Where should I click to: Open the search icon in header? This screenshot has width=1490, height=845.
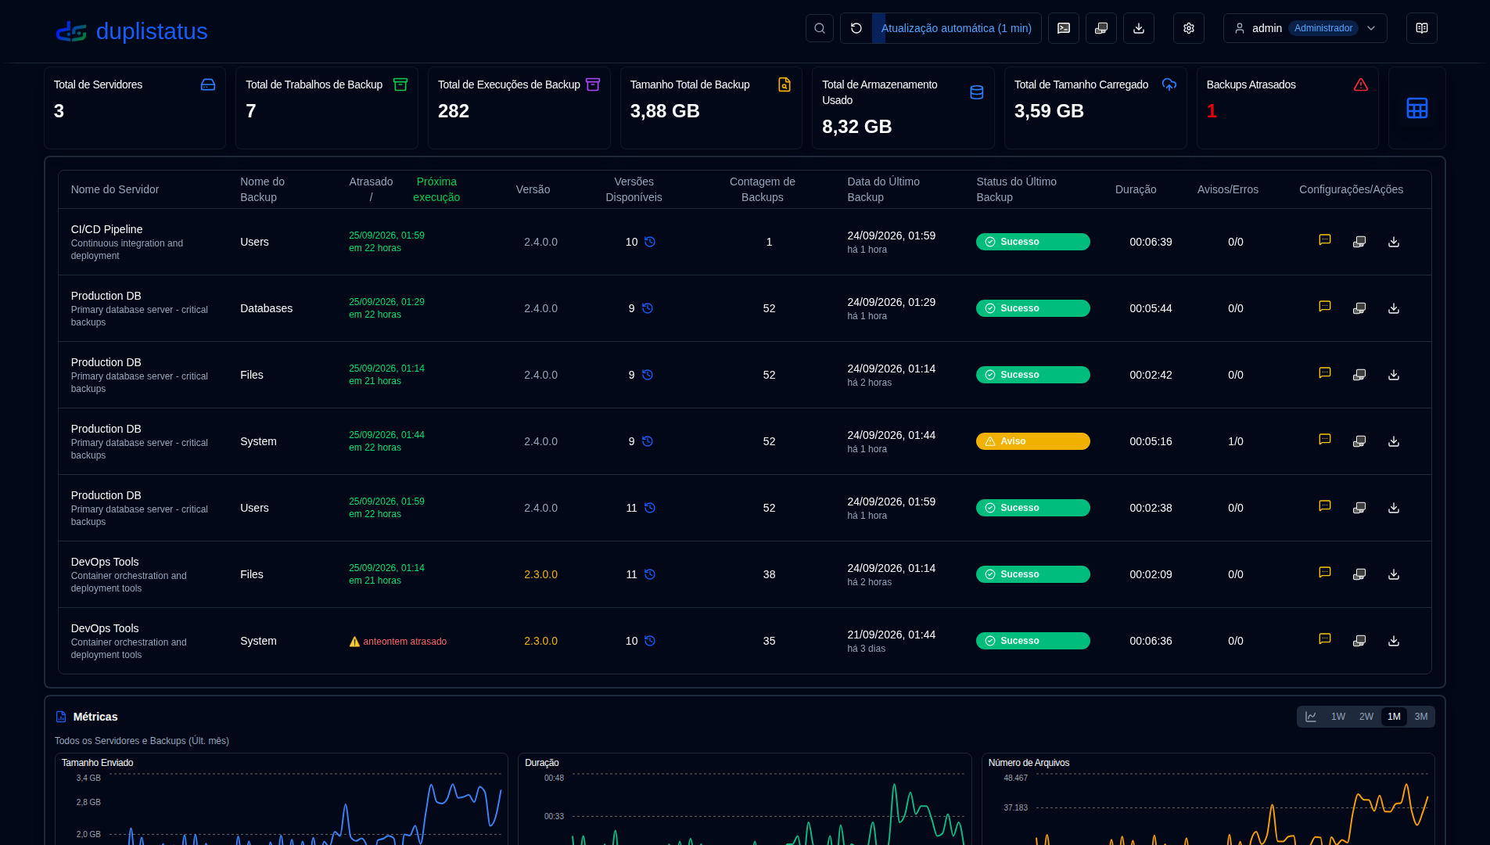tap(820, 28)
